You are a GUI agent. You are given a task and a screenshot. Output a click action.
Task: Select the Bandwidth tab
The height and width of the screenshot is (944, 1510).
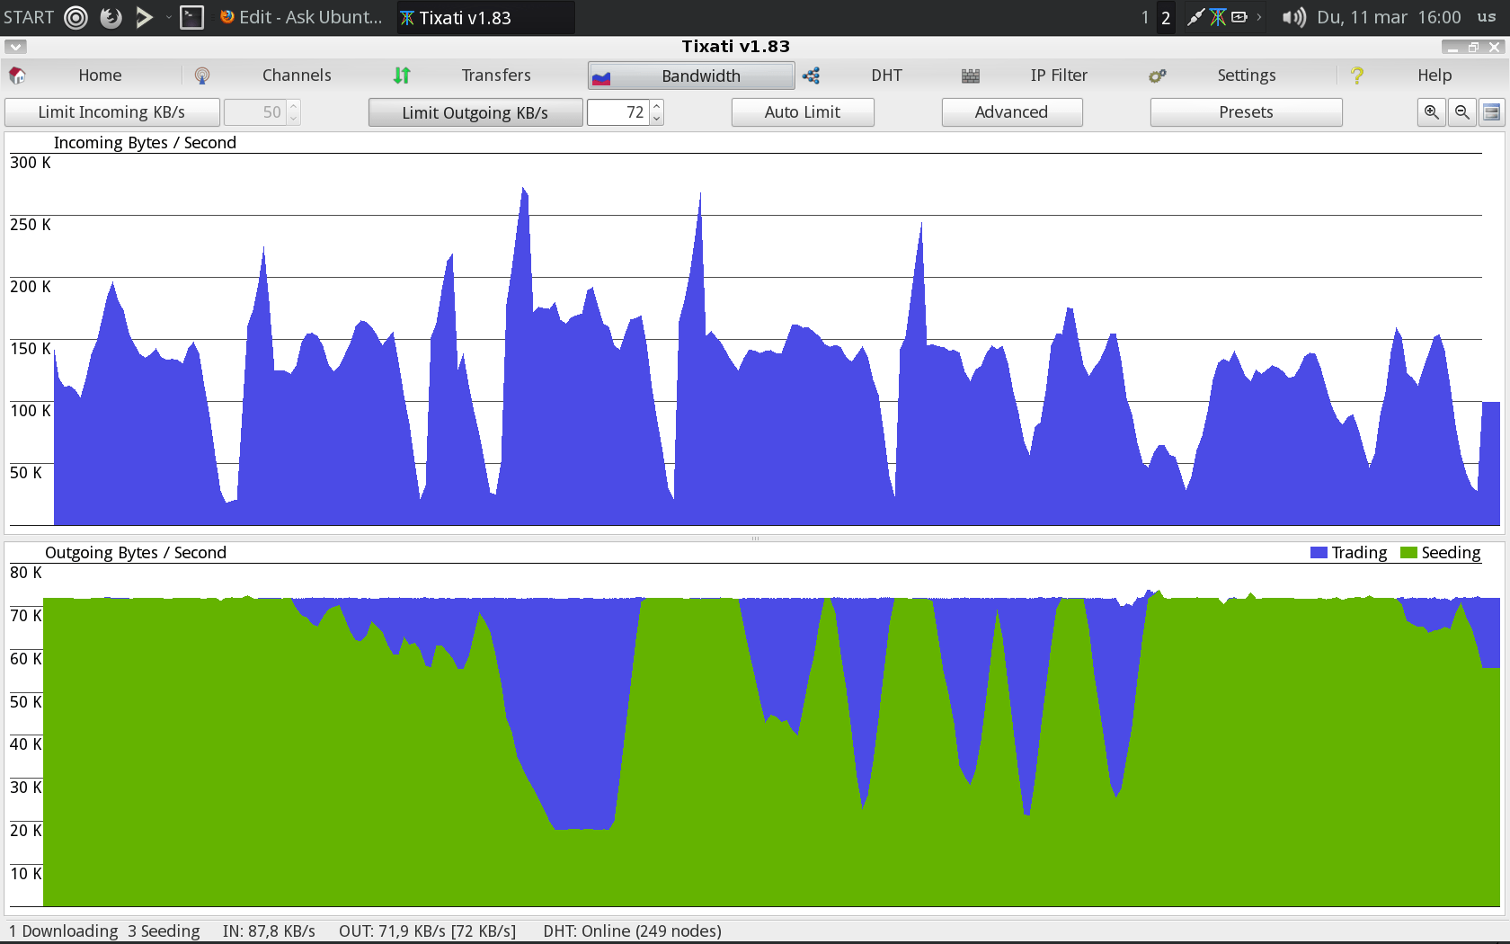(691, 76)
